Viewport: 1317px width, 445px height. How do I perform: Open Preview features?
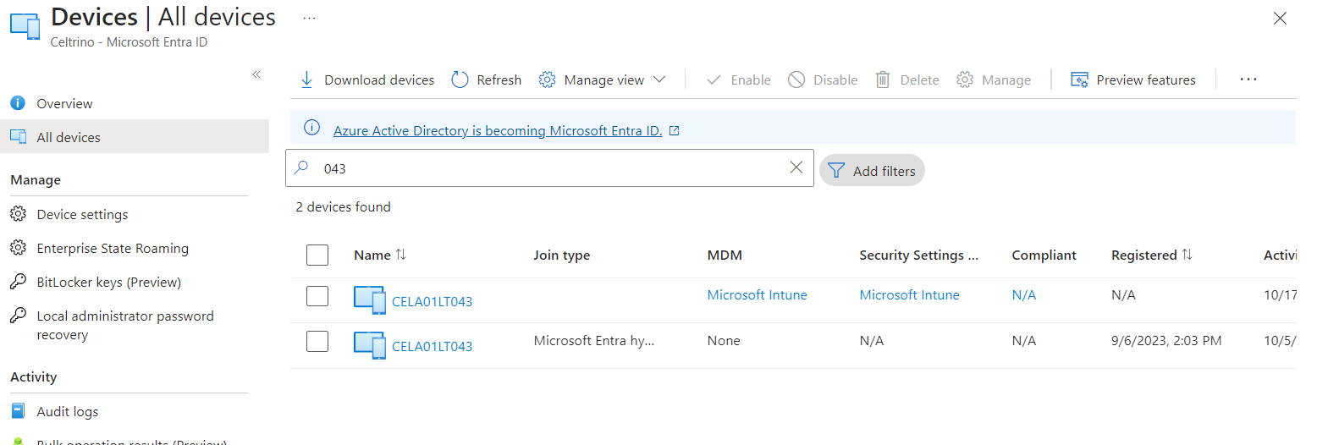(x=1133, y=80)
